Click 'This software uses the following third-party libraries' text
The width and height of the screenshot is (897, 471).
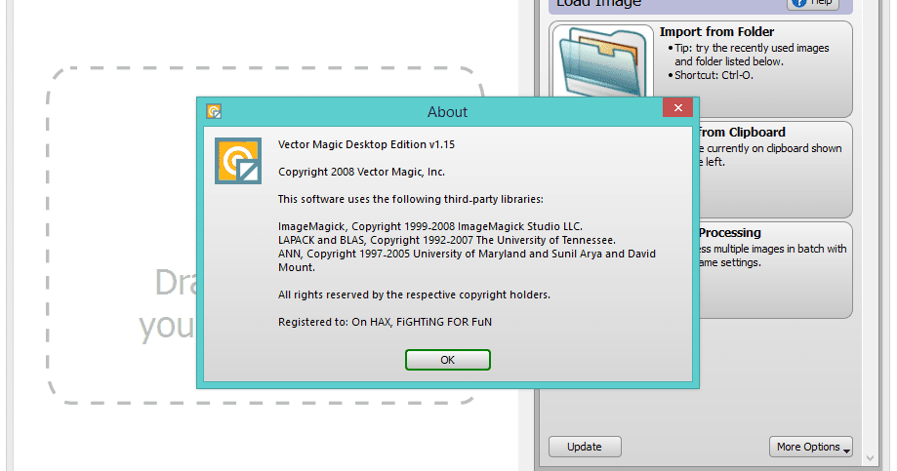point(411,200)
